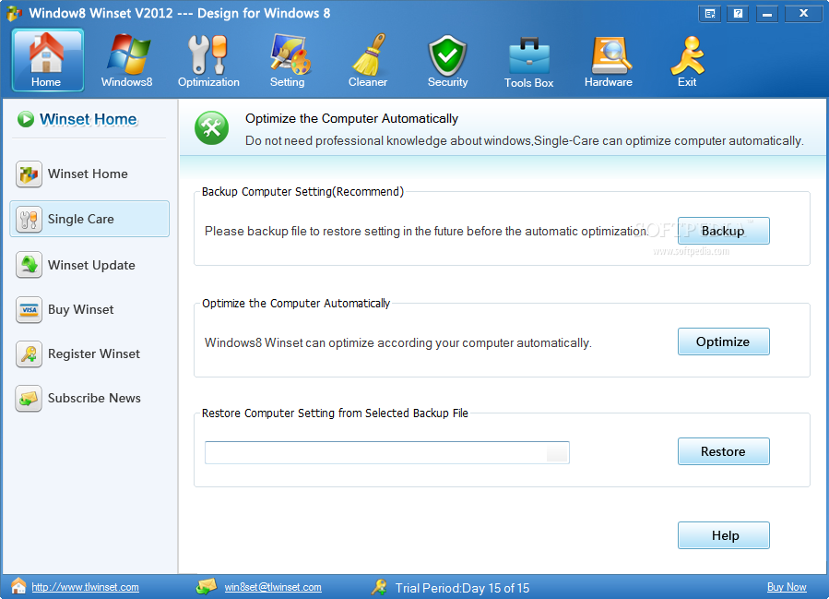Click the Single Care tools icon
This screenshot has height=599, width=829.
click(x=29, y=219)
